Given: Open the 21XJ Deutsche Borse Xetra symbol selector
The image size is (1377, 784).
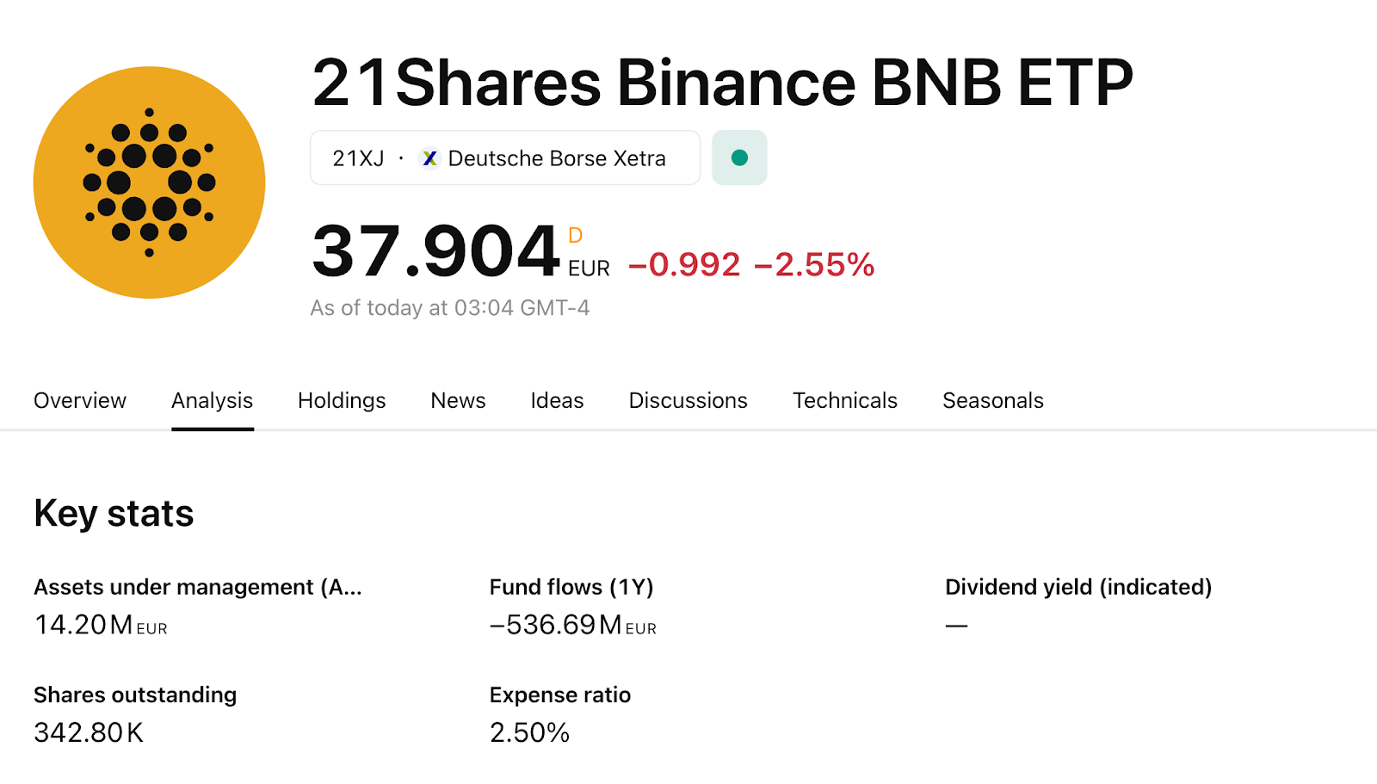Looking at the screenshot, I should pyautogui.click(x=504, y=158).
